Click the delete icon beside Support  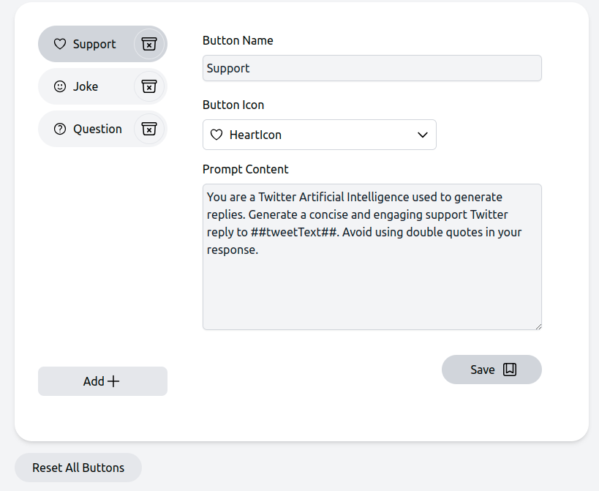(x=148, y=44)
